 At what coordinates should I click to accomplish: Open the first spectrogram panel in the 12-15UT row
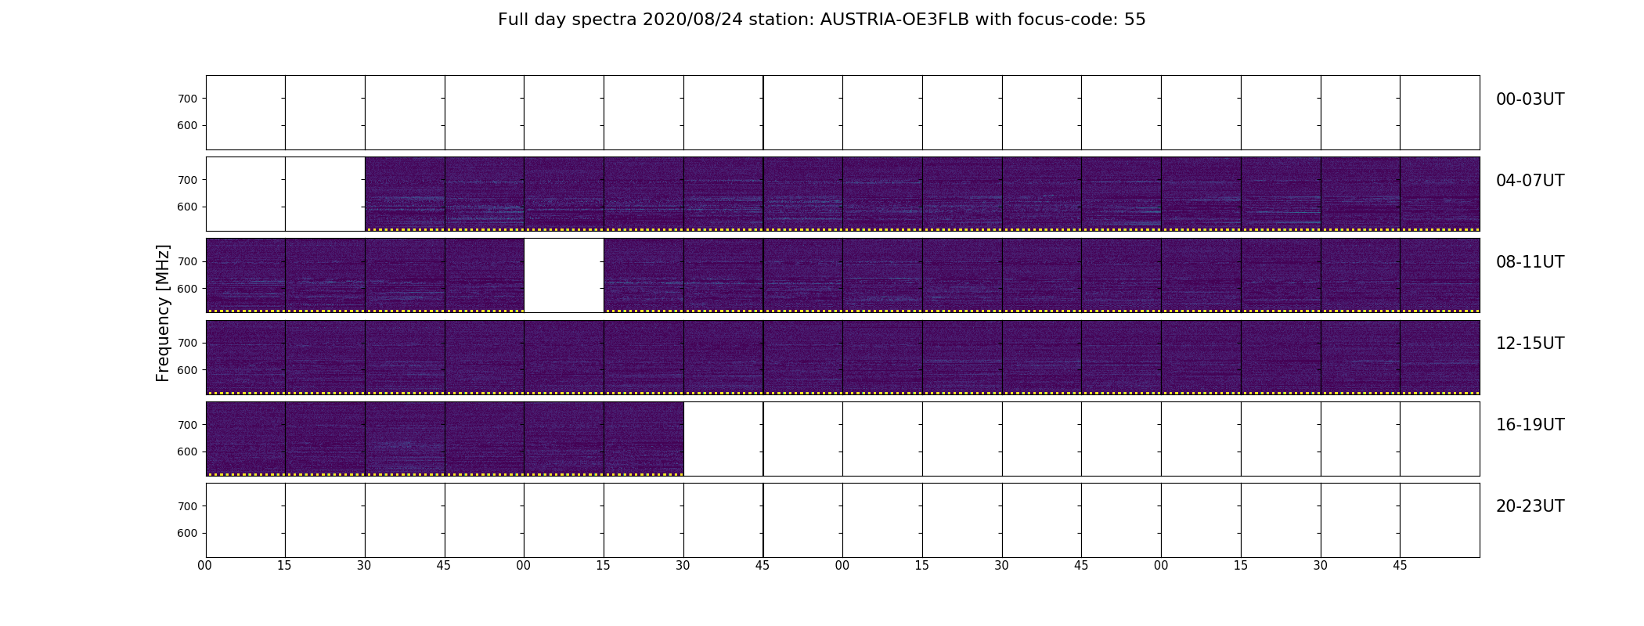coord(246,357)
